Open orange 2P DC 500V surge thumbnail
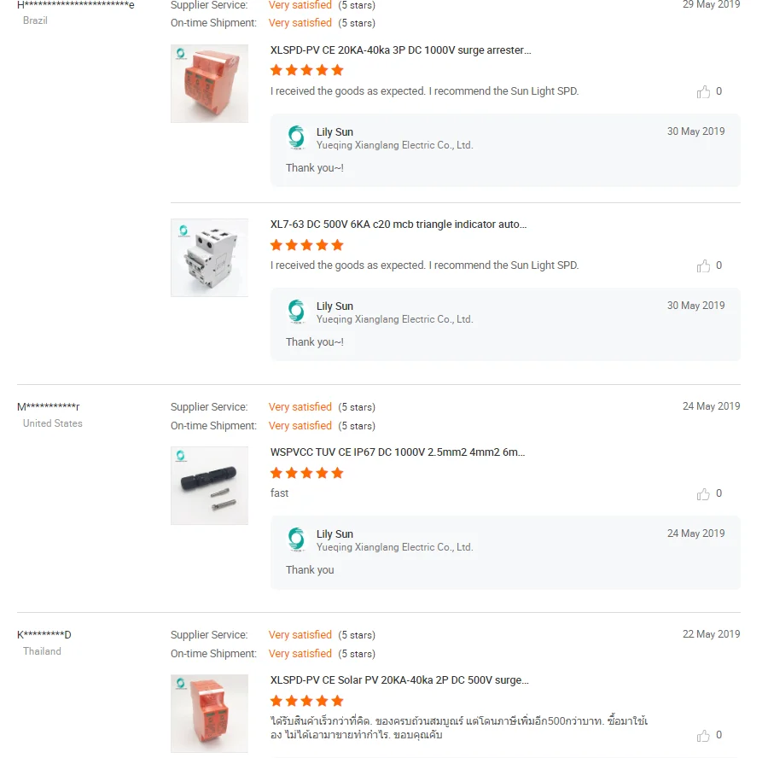This screenshot has width=768, height=758. 209,714
